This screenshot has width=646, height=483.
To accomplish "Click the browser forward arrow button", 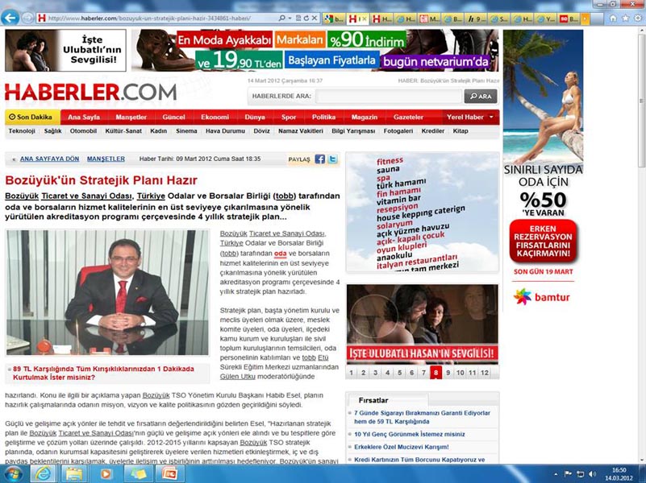I will 27,18.
